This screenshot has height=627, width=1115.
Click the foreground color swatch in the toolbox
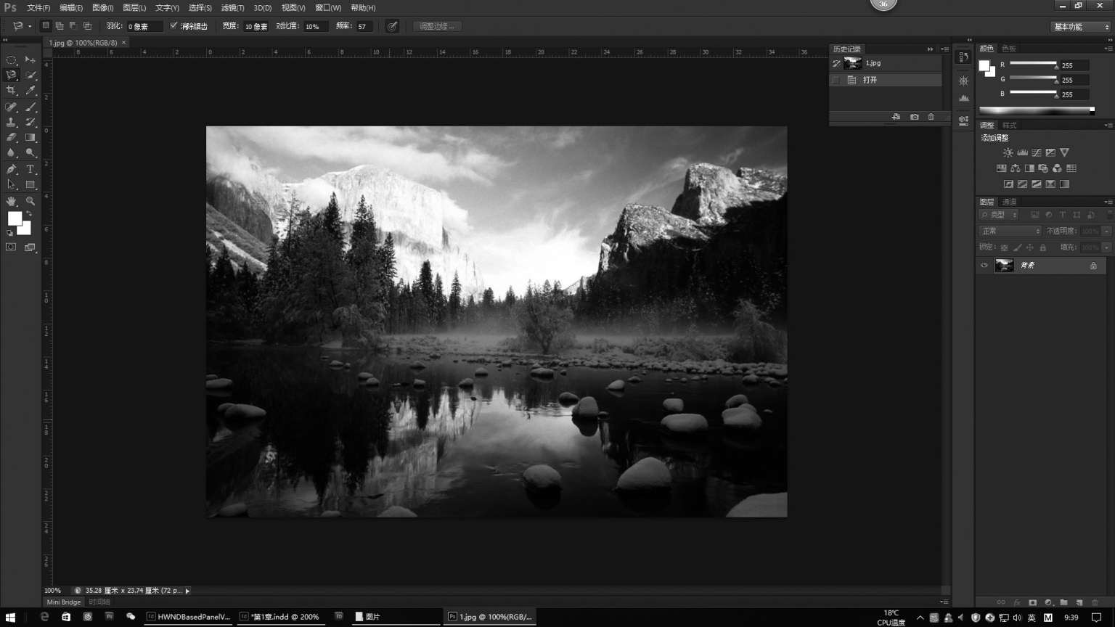coord(14,218)
